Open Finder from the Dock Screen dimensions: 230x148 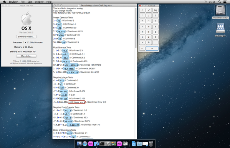79,143
